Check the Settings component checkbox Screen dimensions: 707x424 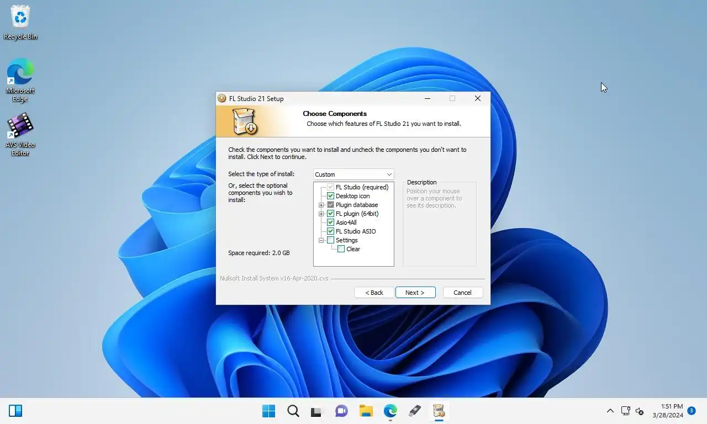pos(330,240)
